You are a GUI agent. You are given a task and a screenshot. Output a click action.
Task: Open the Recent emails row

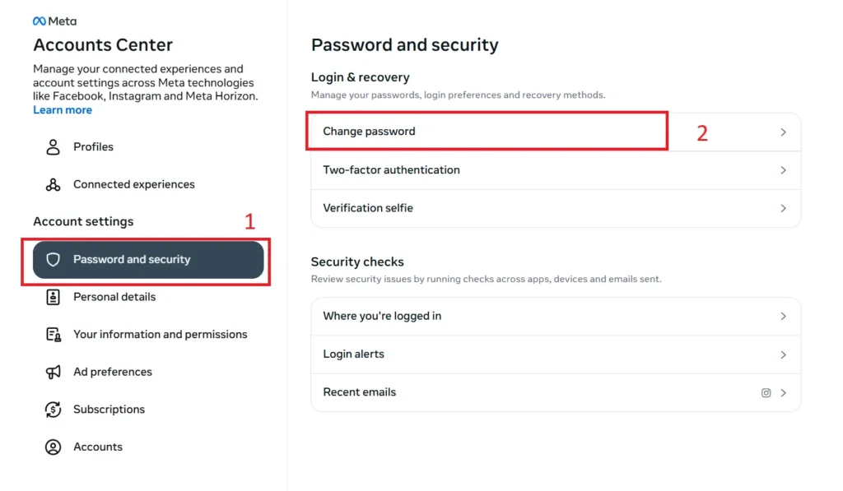tap(360, 393)
